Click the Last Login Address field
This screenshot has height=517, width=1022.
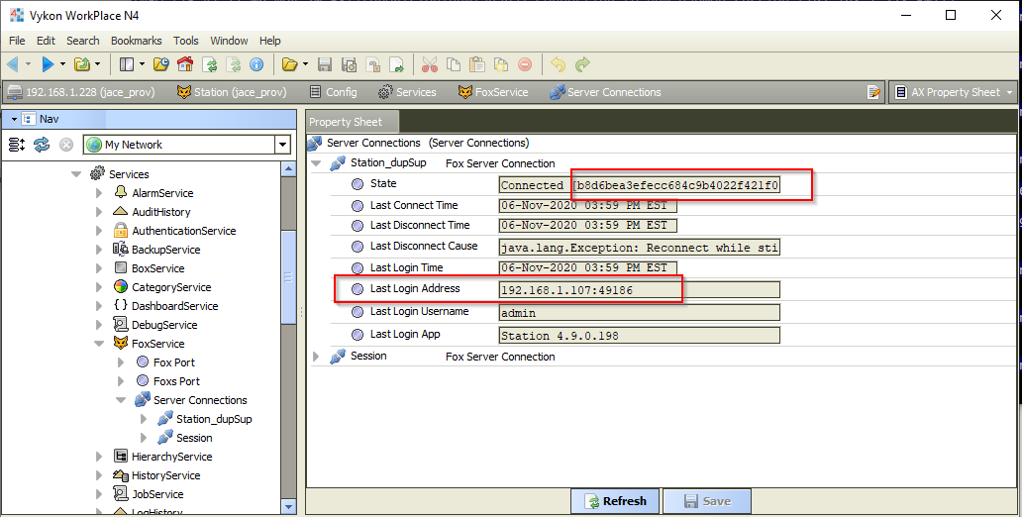(640, 290)
